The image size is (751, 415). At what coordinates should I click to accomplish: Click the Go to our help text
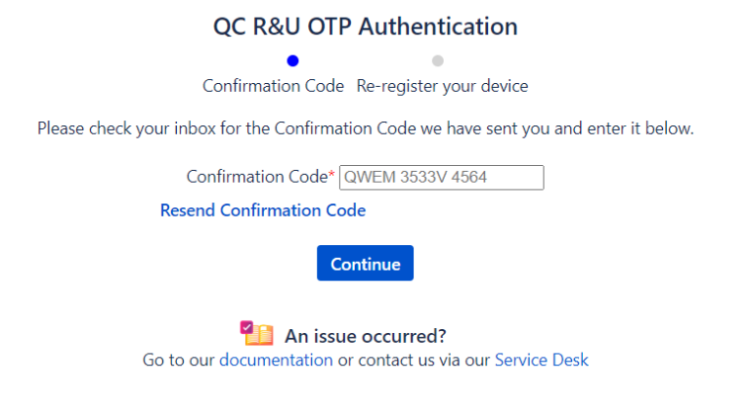point(179,359)
